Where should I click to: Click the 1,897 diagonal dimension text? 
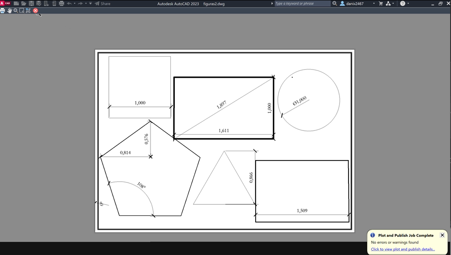(x=222, y=105)
